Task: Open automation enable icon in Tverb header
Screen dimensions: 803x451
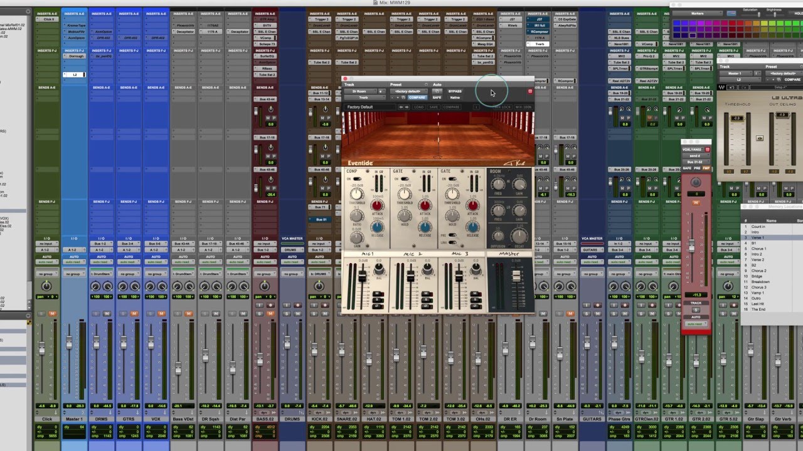Action: click(437, 91)
